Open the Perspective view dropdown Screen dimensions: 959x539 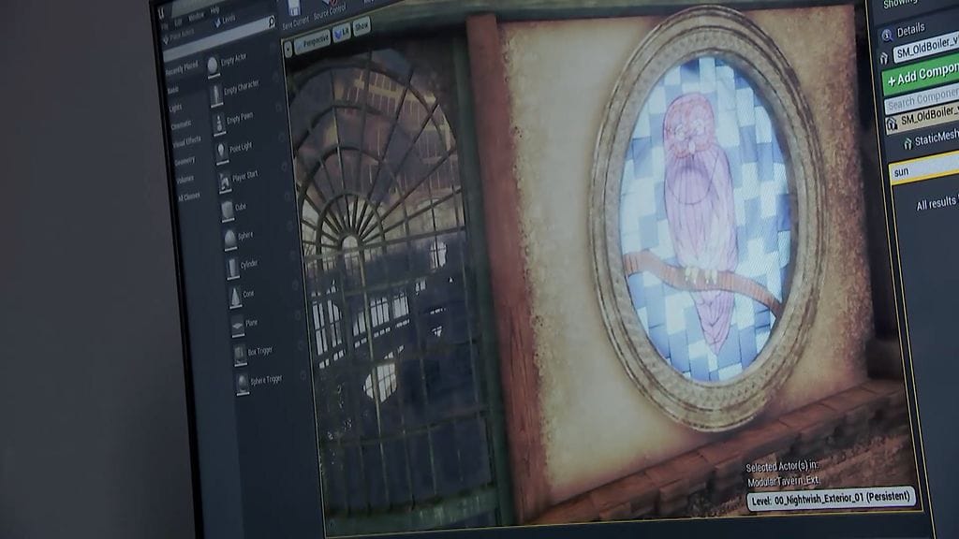[x=312, y=41]
